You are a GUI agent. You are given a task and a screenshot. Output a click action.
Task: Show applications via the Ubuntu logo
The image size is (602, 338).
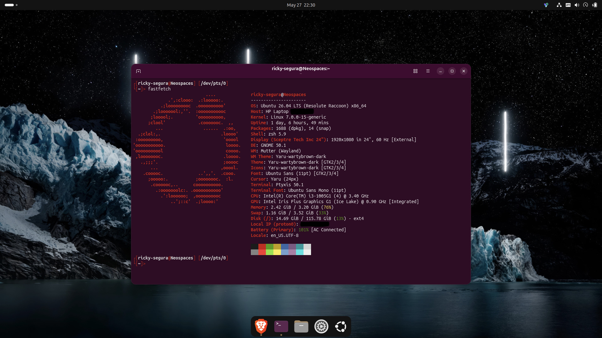(341, 326)
